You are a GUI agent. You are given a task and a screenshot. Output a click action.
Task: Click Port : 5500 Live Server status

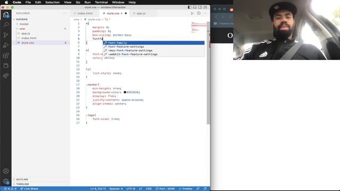click(x=165, y=189)
